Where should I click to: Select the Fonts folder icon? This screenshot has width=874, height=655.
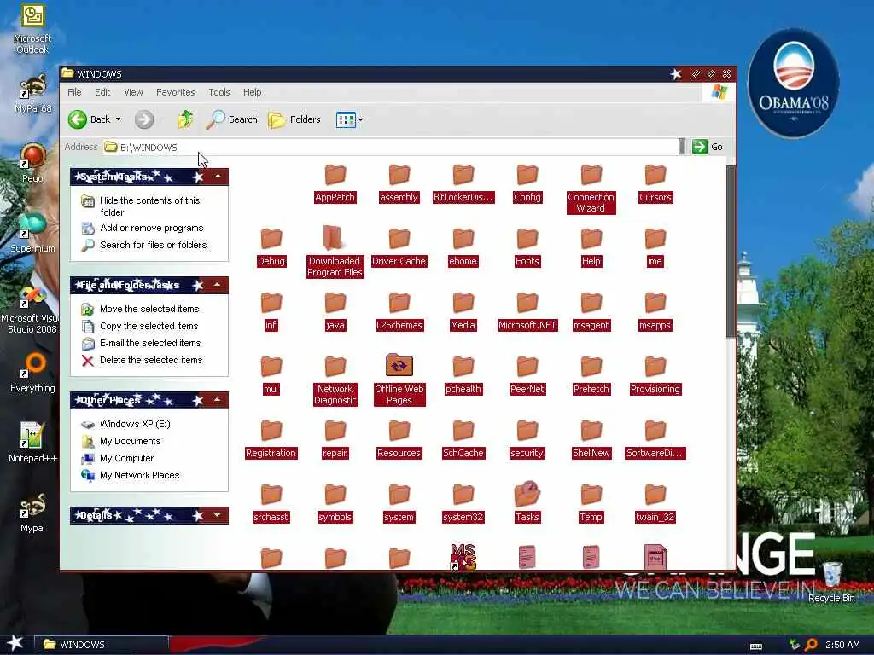coord(527,239)
